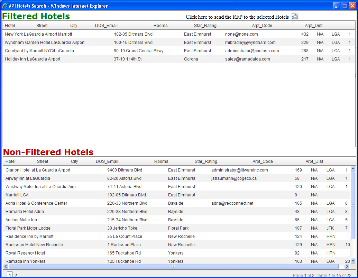Viewport: 358px width, 278px height.
Task: Click sales@ramadalga.com email cell
Action: (x=248, y=59)
